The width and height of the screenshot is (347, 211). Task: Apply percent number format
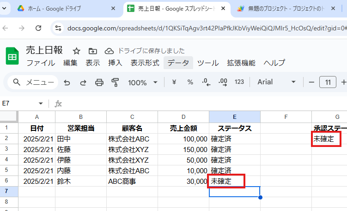pyautogui.click(x=190, y=82)
